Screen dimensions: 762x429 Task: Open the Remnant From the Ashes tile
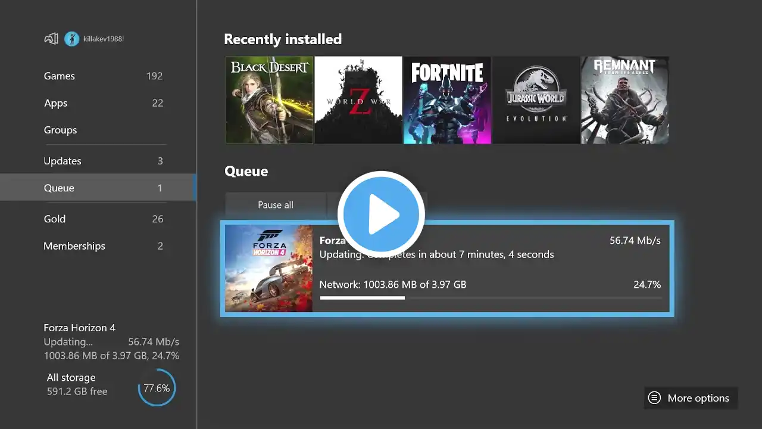click(624, 100)
